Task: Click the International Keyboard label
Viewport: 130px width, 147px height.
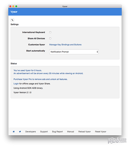Action: pyautogui.click(x=34, y=32)
